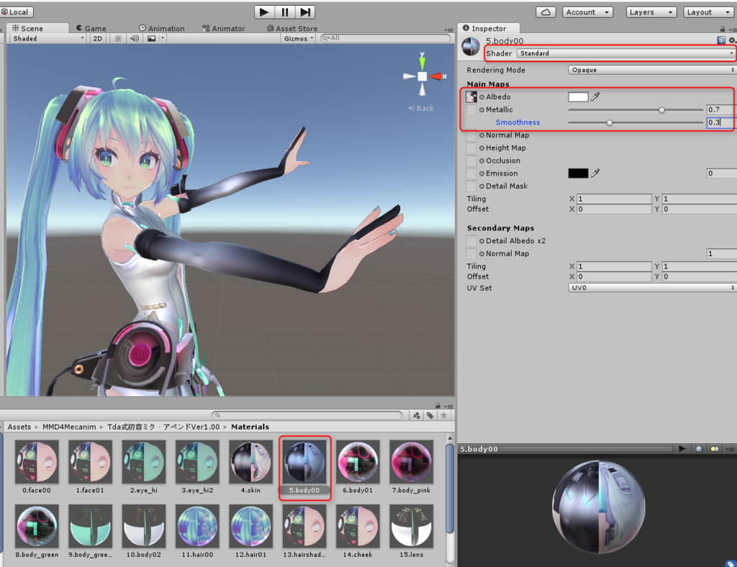Open the material help book icon

click(721, 40)
